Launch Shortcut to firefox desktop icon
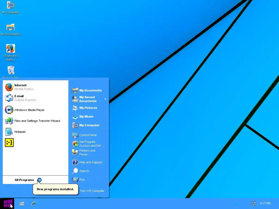The height and width of the screenshot is (209, 279). 11,53
